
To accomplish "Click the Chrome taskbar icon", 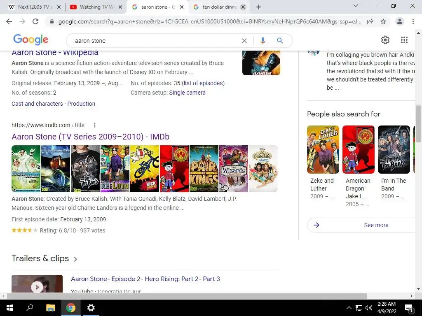I will (x=71, y=308).
